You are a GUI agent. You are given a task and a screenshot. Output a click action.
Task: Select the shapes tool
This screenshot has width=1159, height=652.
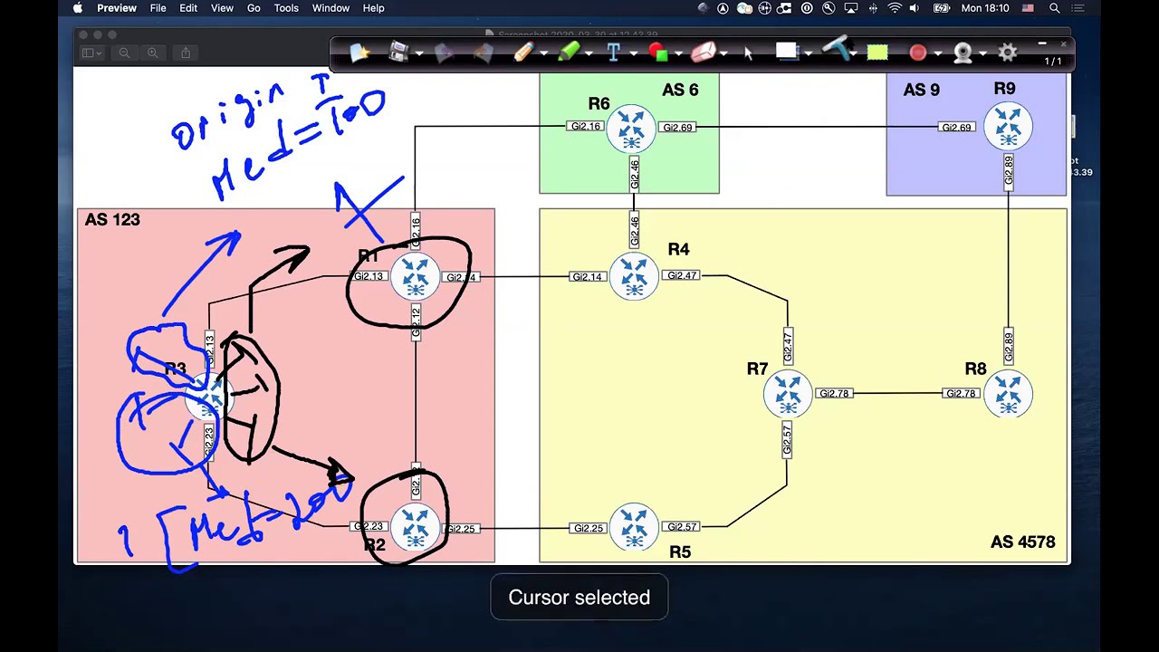[x=658, y=53]
